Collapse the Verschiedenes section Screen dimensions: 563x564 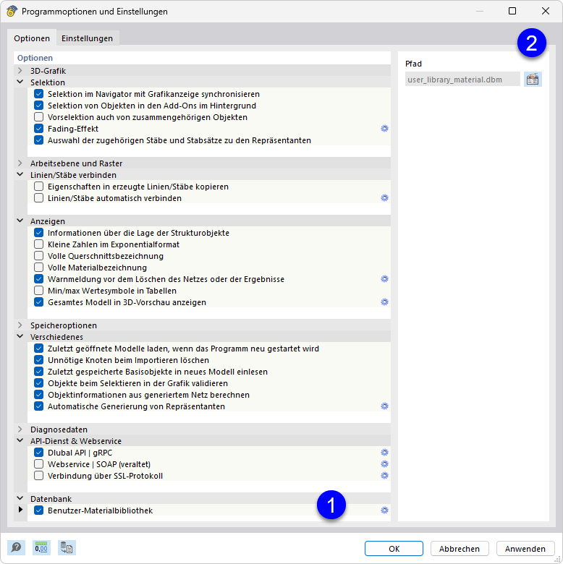click(x=20, y=337)
